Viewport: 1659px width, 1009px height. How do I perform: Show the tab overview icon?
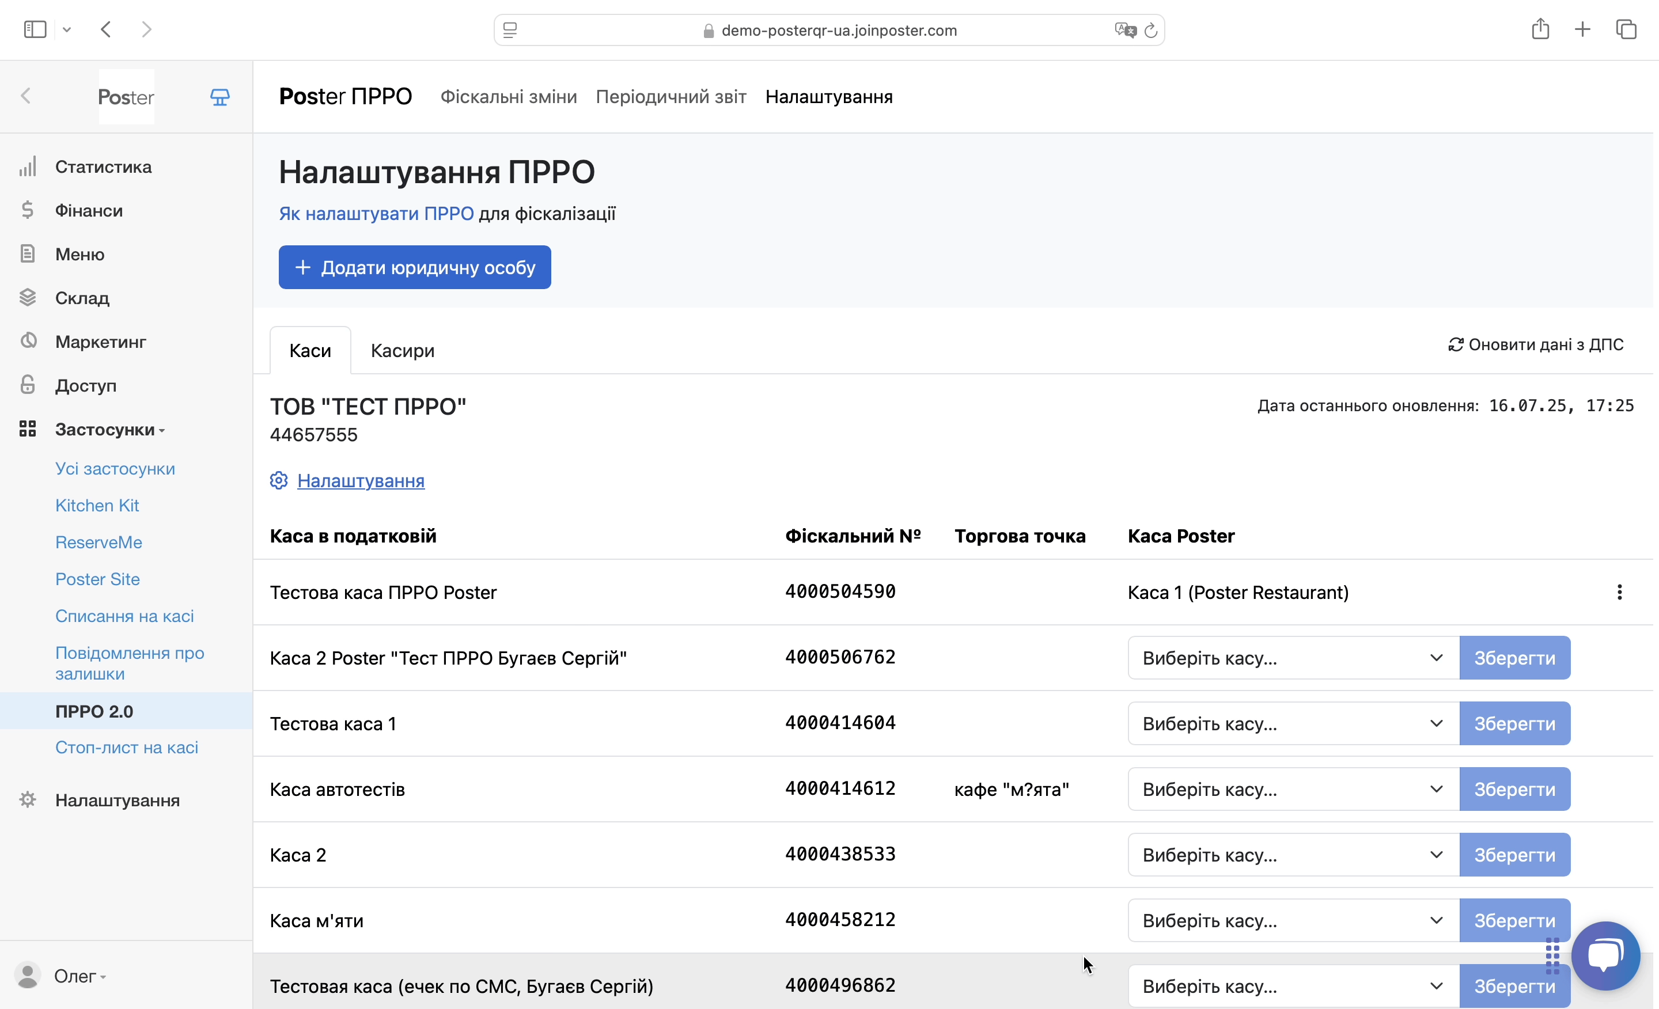pyautogui.click(x=1626, y=29)
